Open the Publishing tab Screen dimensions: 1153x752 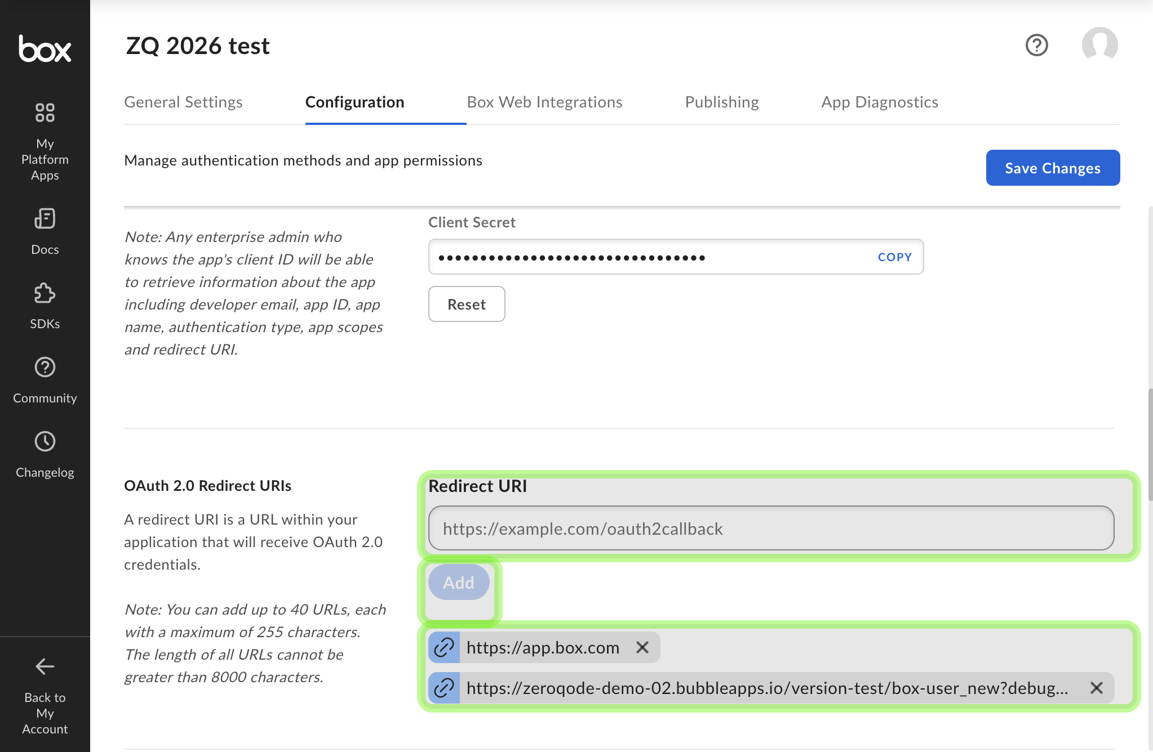tap(721, 102)
